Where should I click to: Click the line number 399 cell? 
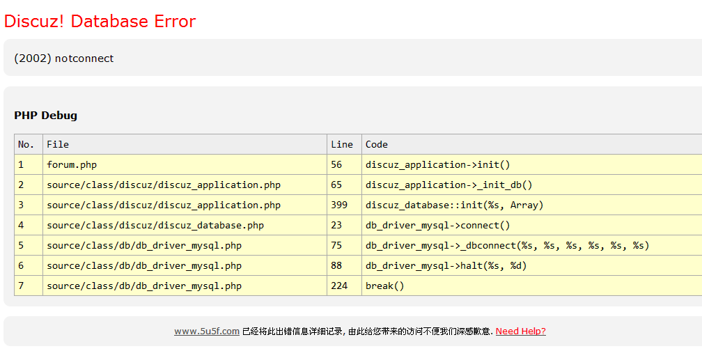[339, 205]
